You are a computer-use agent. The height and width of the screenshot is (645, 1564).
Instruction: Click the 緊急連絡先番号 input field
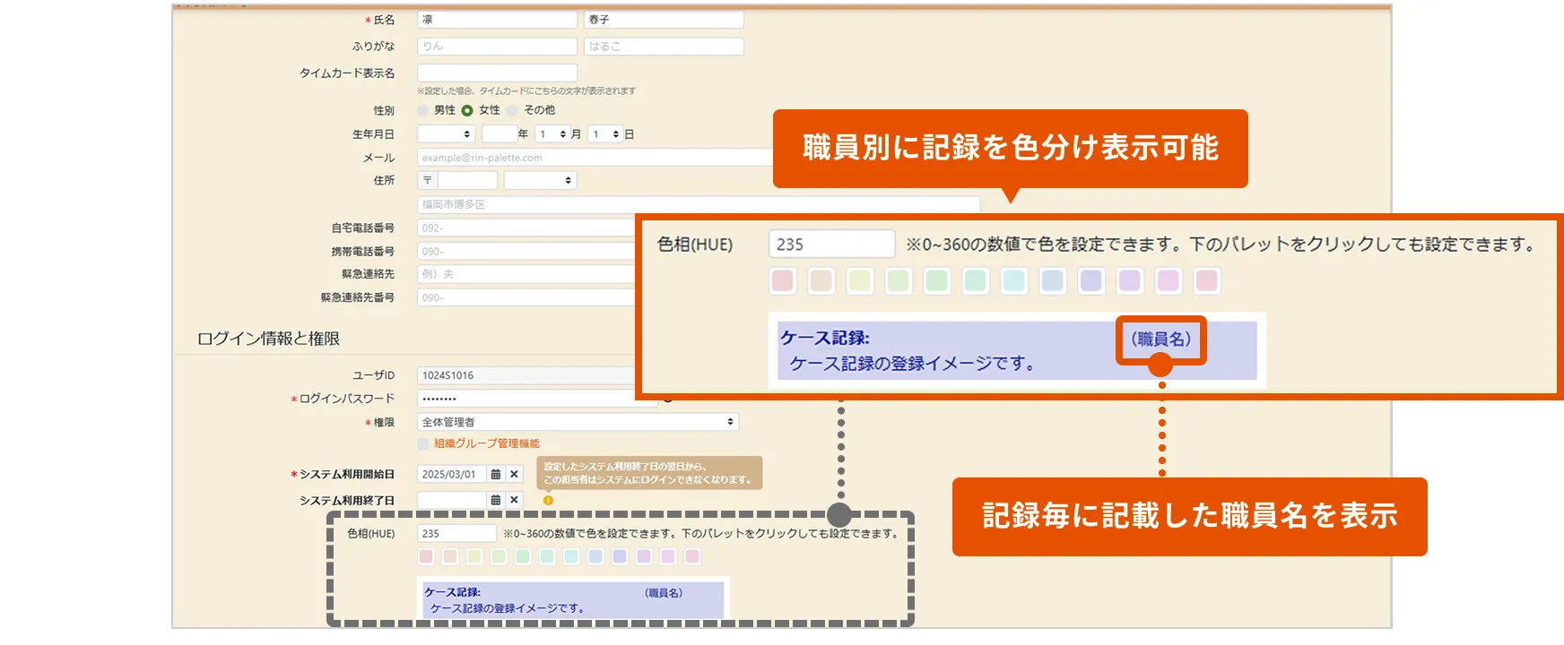526,297
